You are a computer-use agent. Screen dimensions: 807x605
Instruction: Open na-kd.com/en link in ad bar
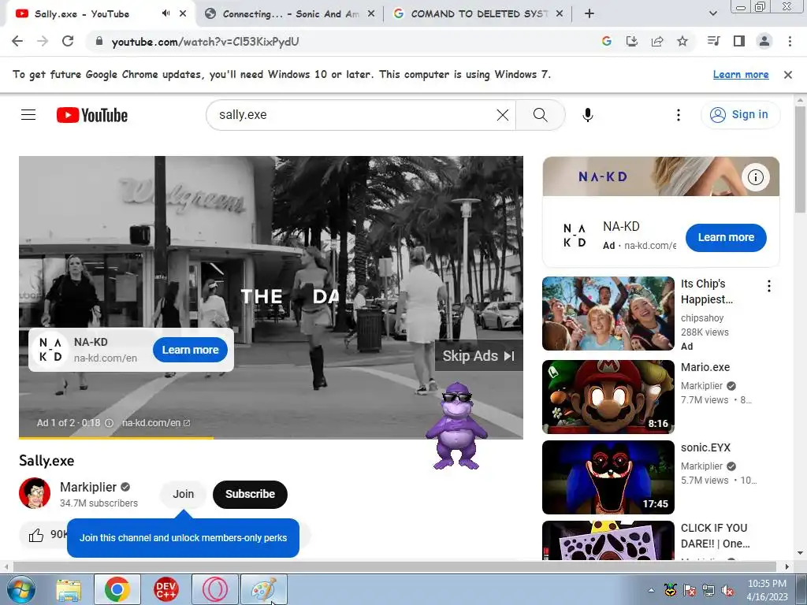(156, 423)
